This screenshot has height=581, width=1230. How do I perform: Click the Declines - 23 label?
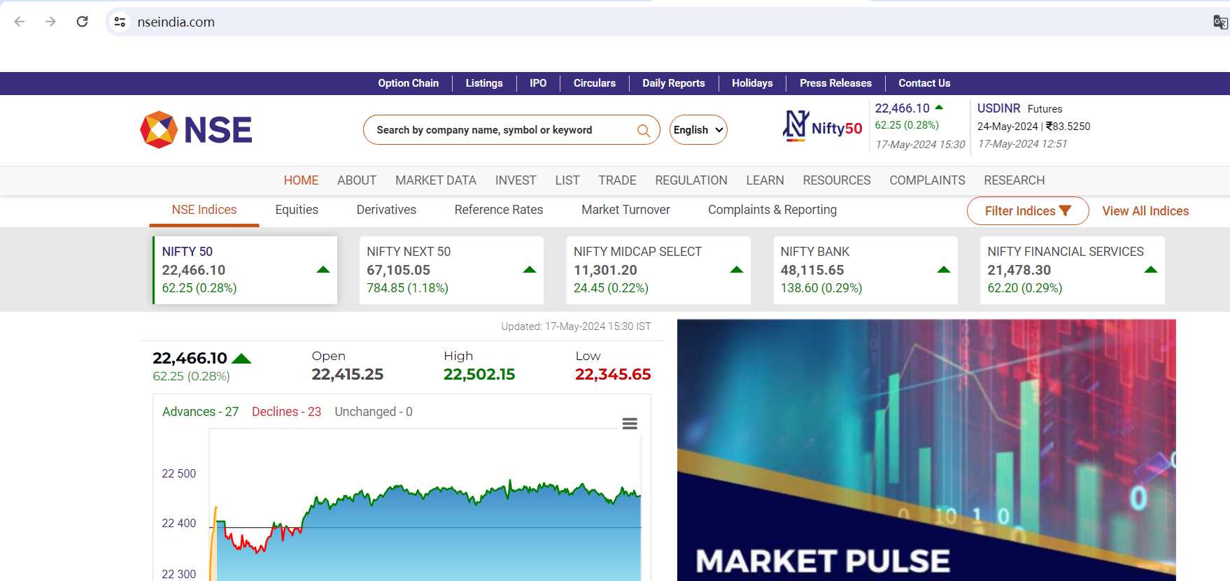(x=286, y=412)
